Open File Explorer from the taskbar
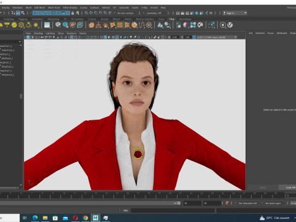 click(x=45, y=218)
